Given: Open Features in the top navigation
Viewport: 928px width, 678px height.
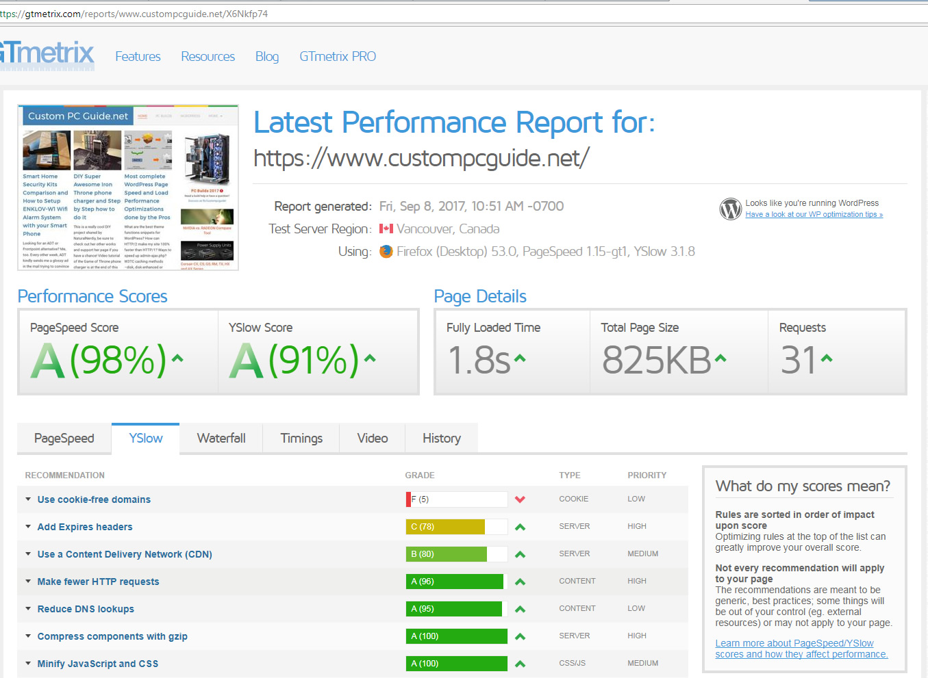Looking at the screenshot, I should pos(138,57).
